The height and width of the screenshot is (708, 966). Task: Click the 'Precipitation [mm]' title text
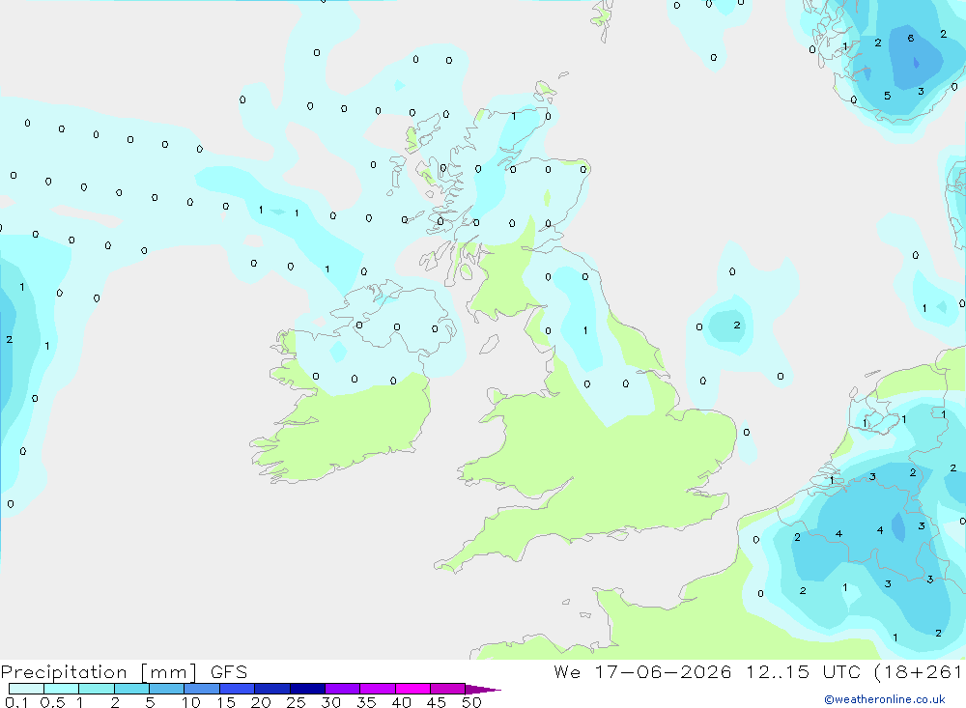point(99,672)
